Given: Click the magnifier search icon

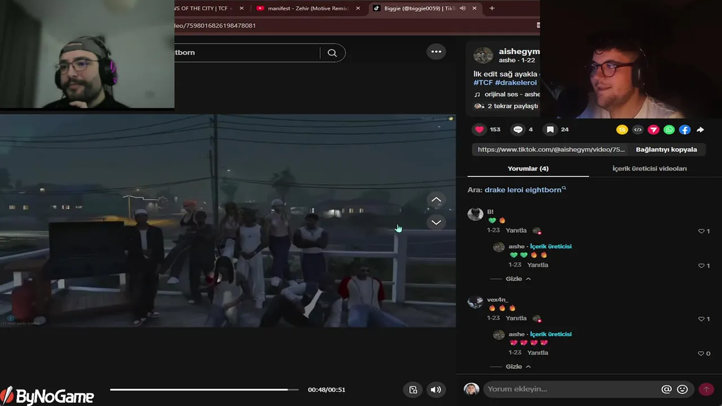Looking at the screenshot, I should tap(332, 52).
